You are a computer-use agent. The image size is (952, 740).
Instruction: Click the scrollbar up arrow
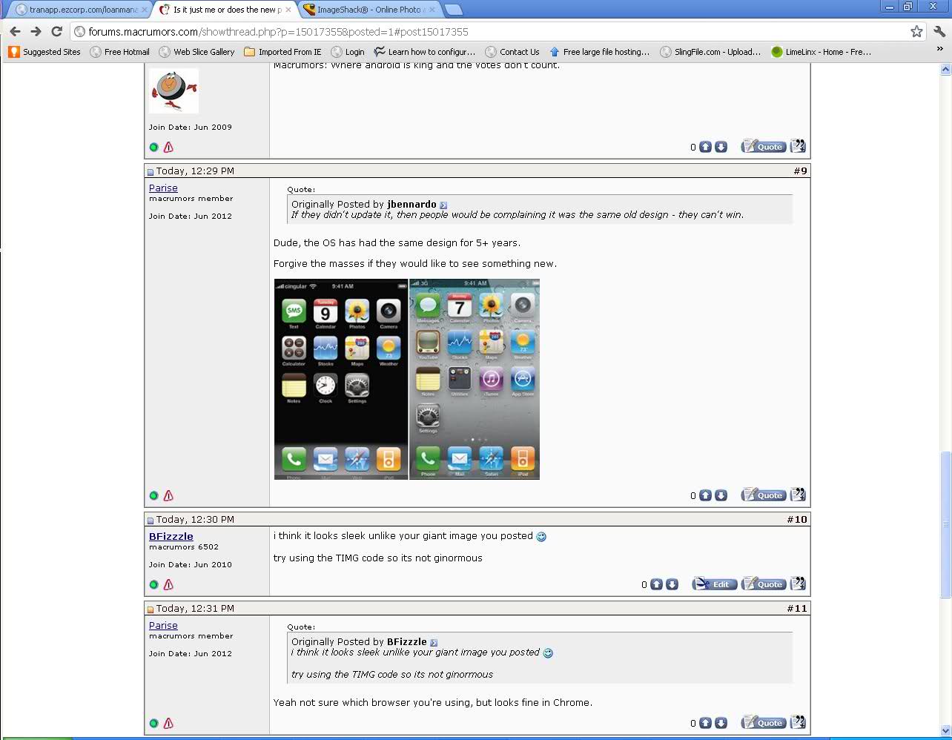[945, 69]
